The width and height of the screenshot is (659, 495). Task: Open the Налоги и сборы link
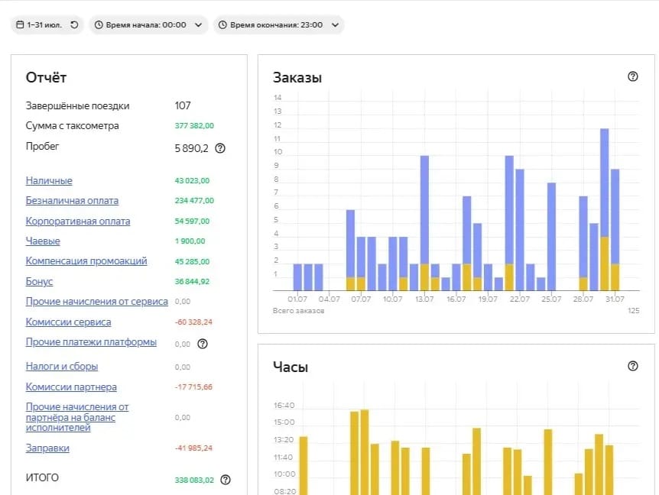point(62,367)
